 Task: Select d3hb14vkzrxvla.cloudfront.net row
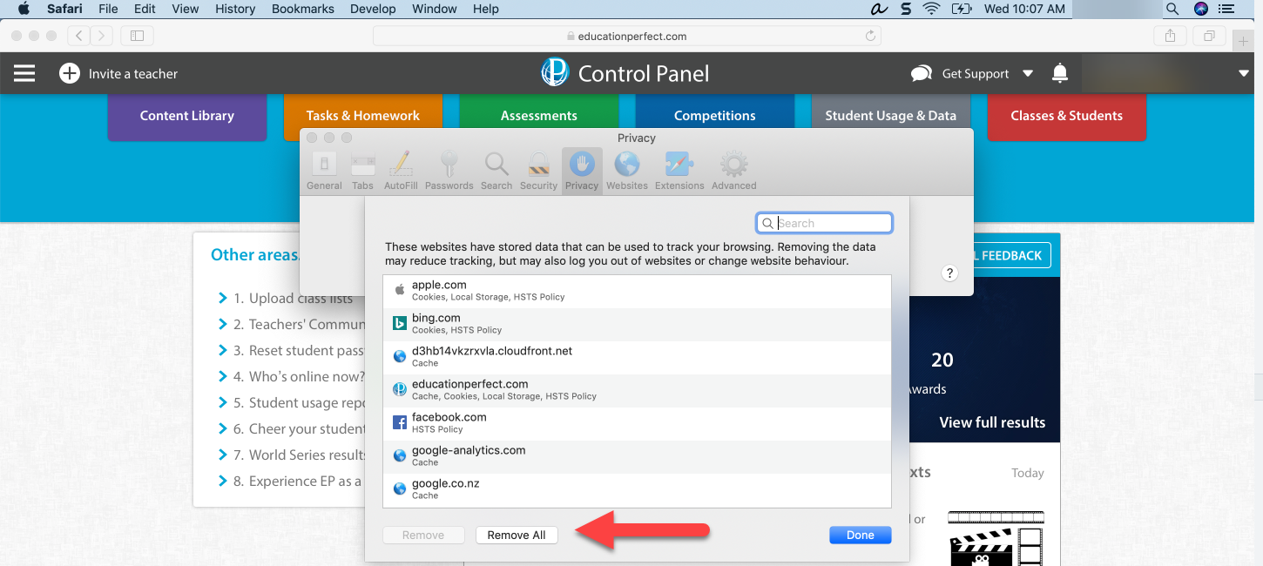coord(637,357)
